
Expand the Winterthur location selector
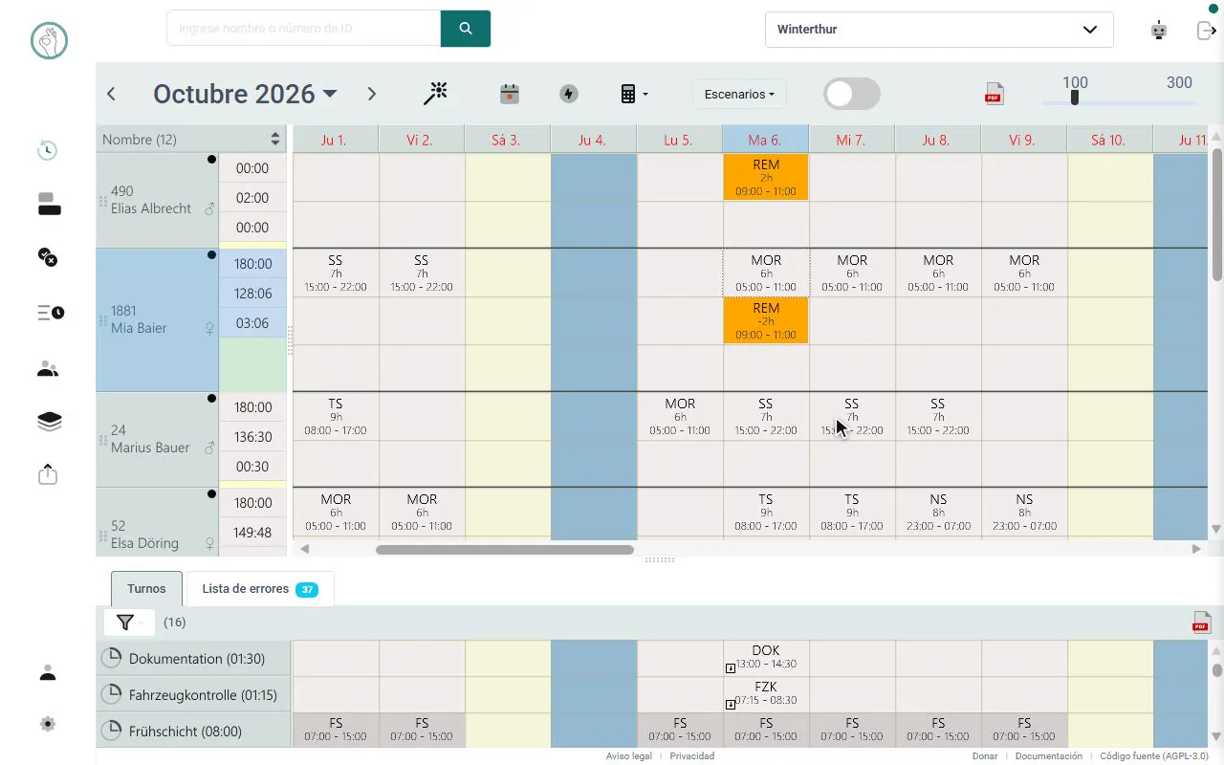pos(939,30)
